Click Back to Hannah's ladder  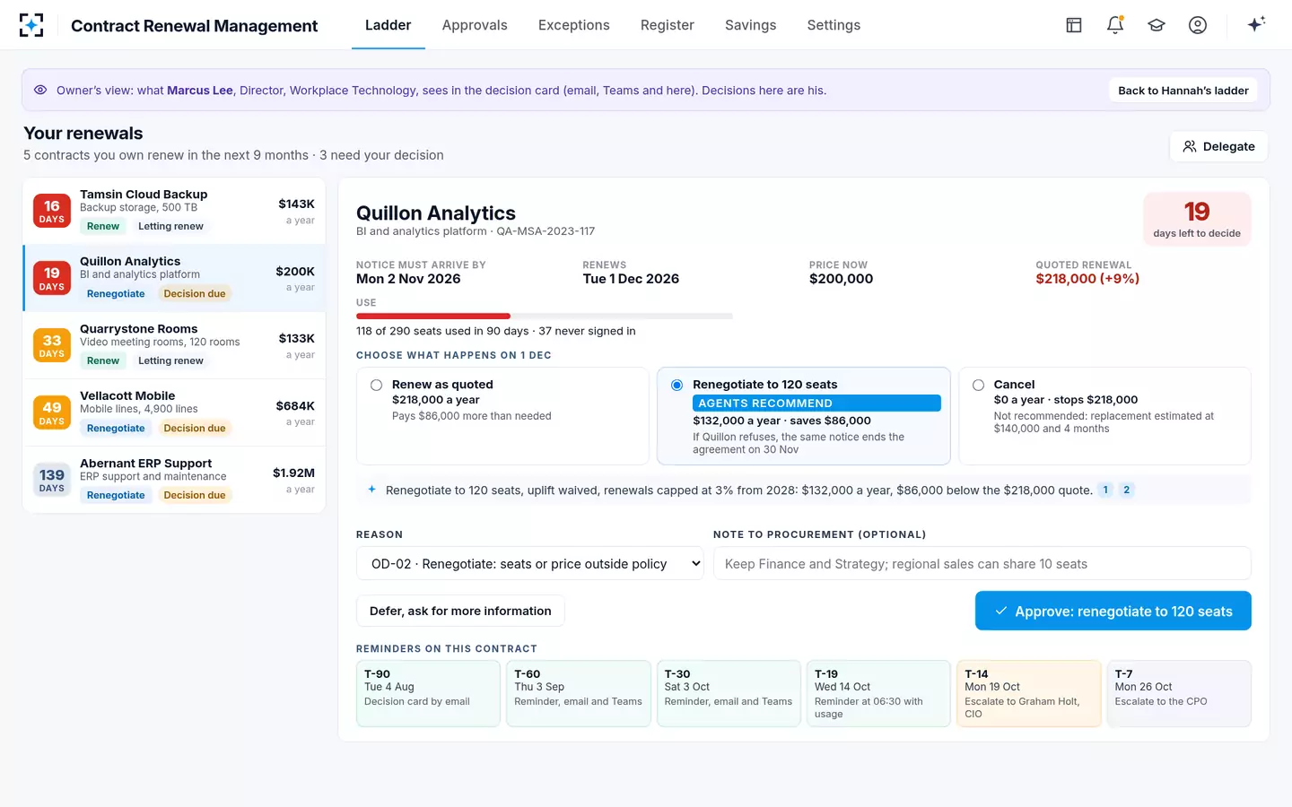(x=1183, y=91)
